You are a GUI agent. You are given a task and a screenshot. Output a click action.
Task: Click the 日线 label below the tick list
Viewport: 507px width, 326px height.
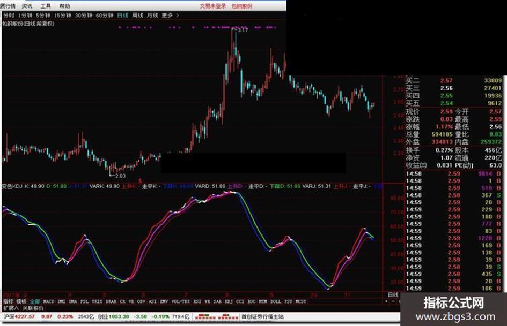393,295
